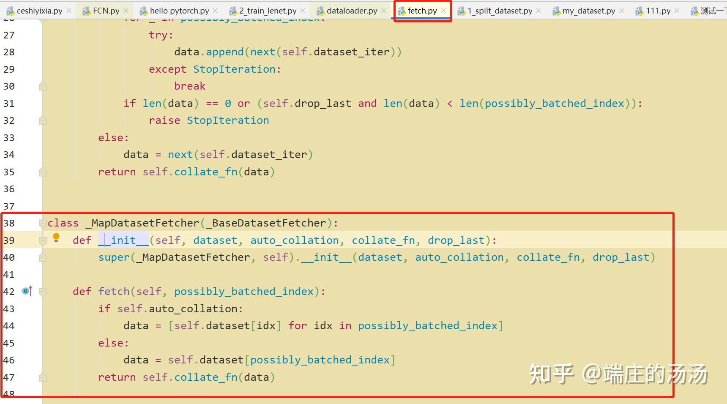The width and height of the screenshot is (727, 404).
Task: Close the fetch.py tab with its × button
Action: click(x=443, y=10)
